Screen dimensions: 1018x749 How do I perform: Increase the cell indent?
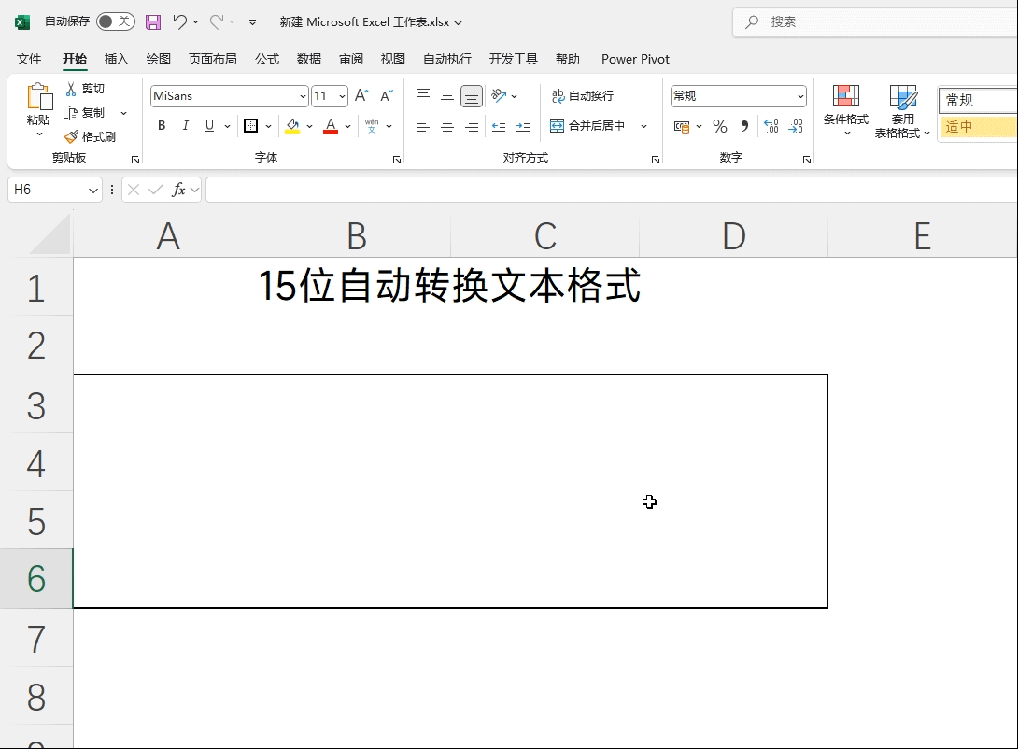click(x=523, y=126)
